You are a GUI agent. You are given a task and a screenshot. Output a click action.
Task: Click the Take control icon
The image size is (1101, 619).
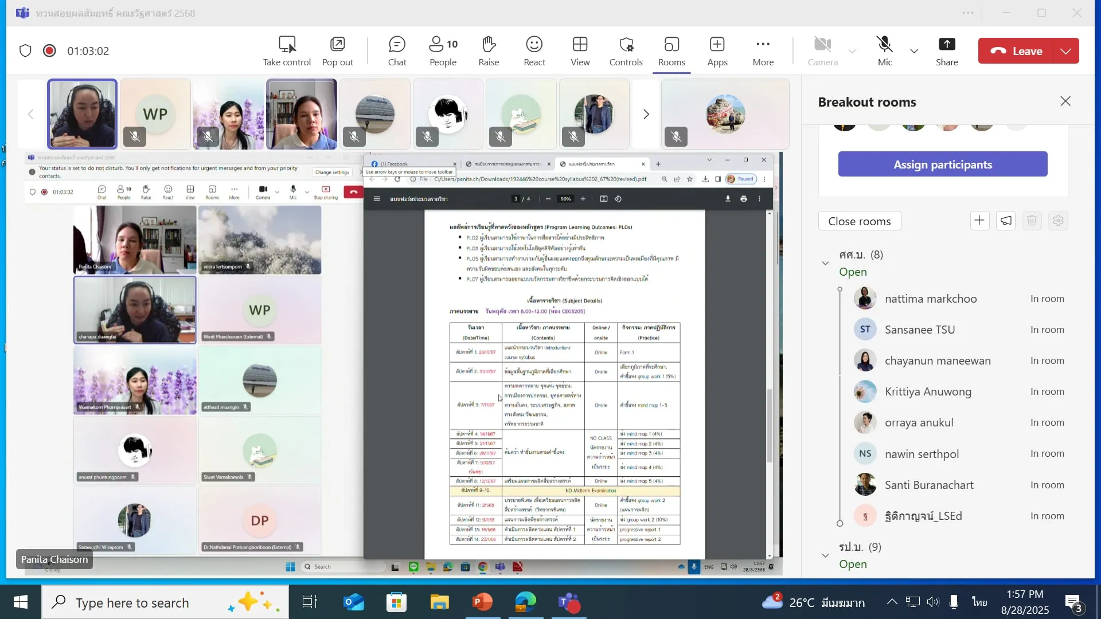click(287, 45)
